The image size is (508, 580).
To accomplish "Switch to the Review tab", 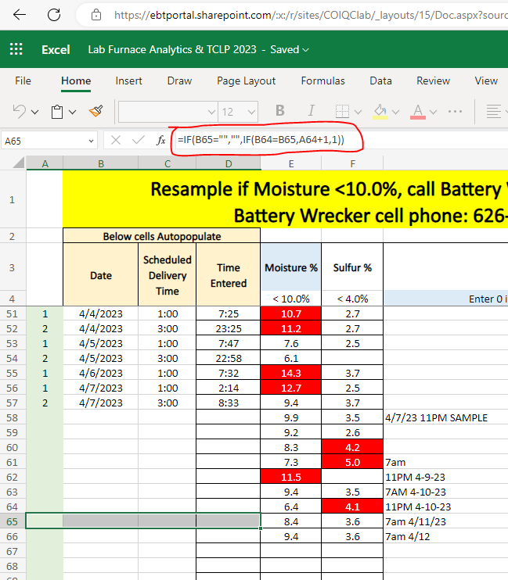I will [433, 81].
